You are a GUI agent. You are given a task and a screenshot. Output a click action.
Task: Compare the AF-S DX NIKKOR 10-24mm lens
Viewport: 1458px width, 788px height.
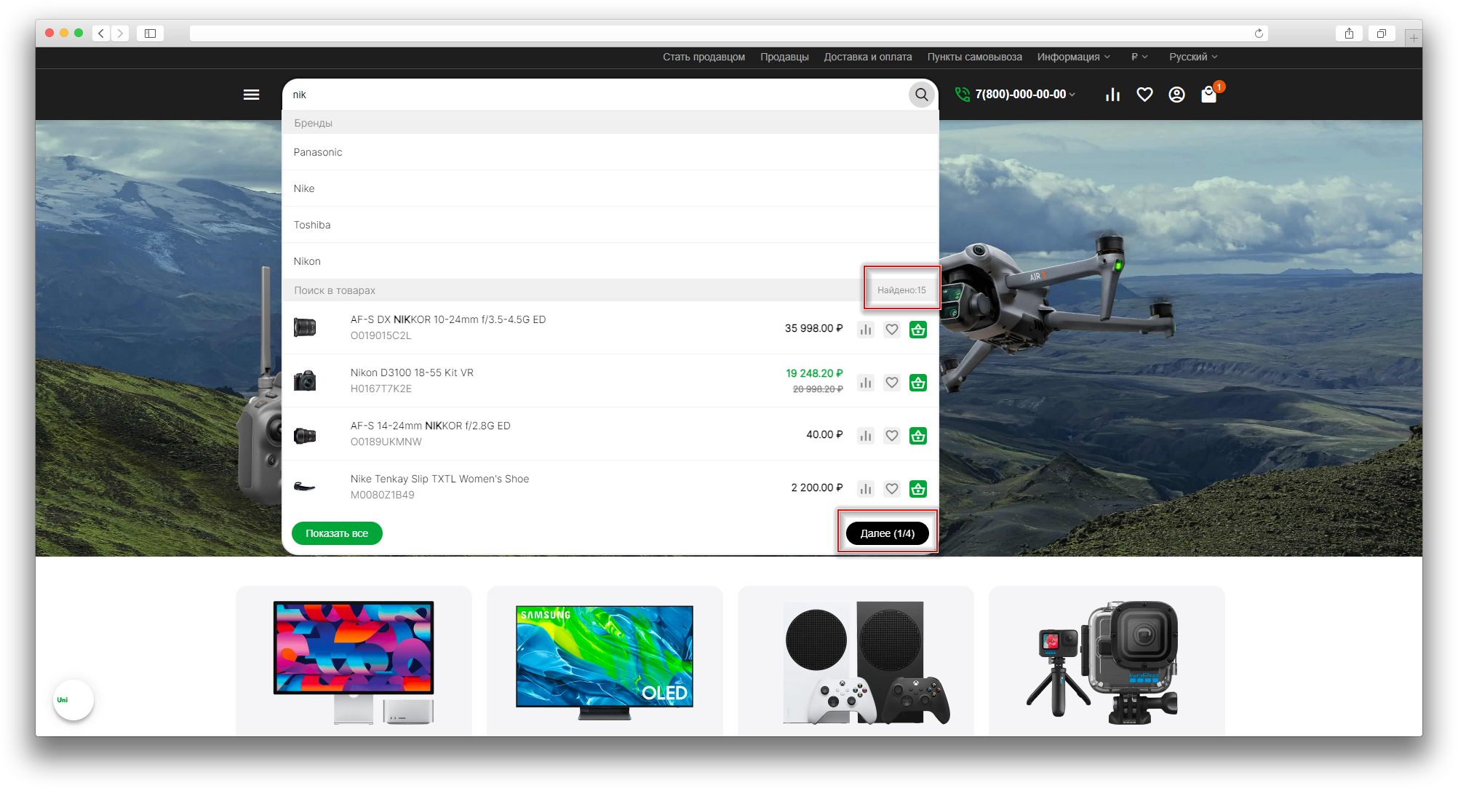point(865,330)
